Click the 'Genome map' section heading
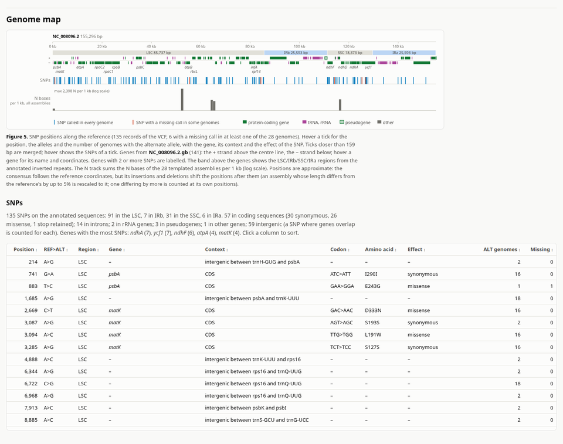Viewport: 563px width, 444px height. click(33, 19)
